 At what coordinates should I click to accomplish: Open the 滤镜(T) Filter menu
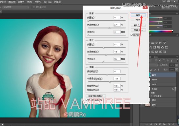(x=21, y=2)
